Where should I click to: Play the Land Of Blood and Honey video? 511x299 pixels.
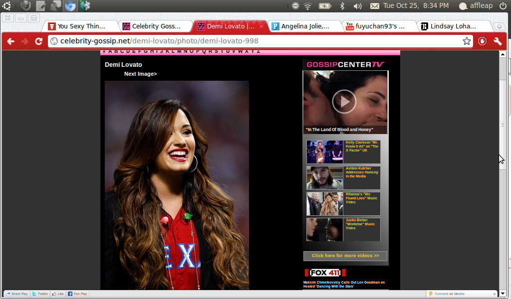[344, 102]
